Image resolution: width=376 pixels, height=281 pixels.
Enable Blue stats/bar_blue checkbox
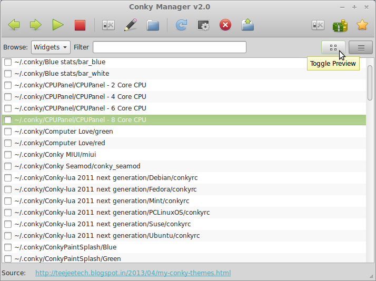click(x=8, y=62)
